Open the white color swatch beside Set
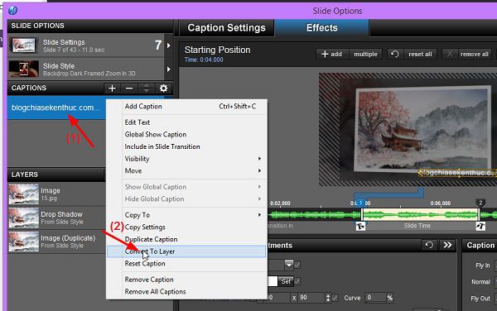This screenshot has width=497, height=311. click(x=273, y=281)
